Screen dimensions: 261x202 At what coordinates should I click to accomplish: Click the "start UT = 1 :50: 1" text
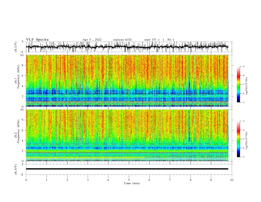tap(159, 40)
